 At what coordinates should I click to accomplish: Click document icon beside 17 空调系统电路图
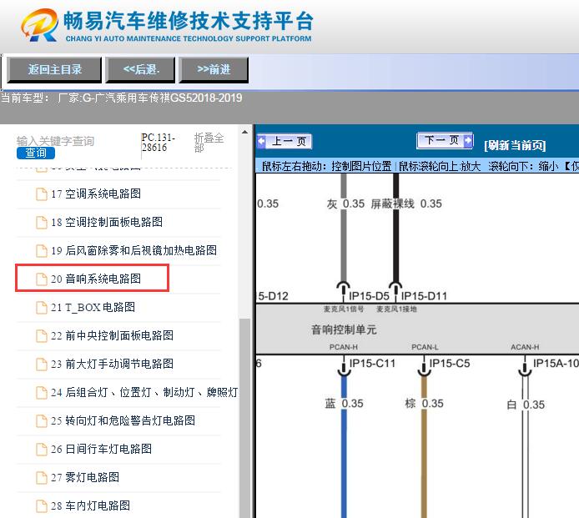42,194
